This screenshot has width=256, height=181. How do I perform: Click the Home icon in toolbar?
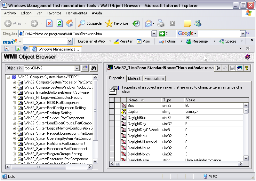pos(69,23)
